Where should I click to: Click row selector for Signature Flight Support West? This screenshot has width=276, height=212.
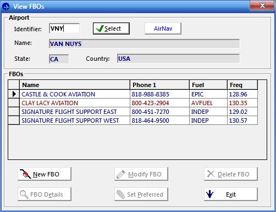point(14,121)
